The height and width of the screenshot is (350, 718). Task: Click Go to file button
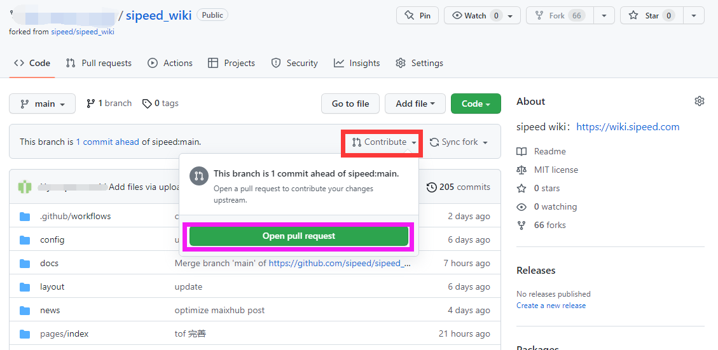(350, 104)
